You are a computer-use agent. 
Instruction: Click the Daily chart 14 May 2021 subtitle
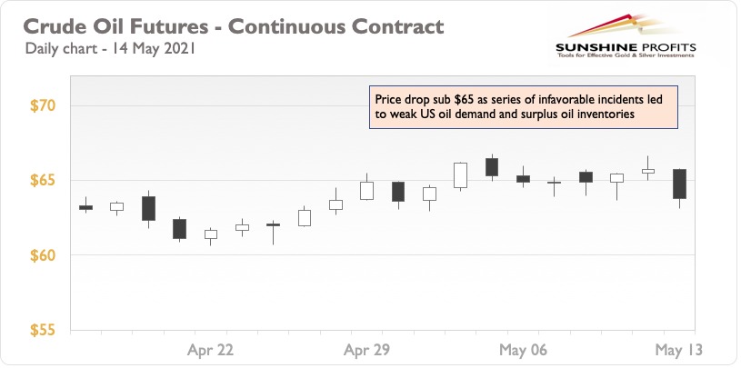point(110,48)
